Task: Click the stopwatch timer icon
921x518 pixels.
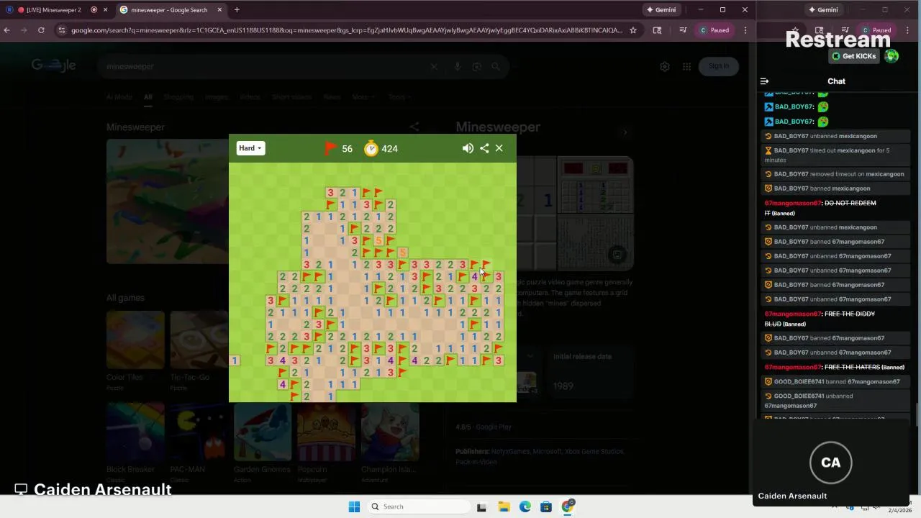Action: click(371, 148)
